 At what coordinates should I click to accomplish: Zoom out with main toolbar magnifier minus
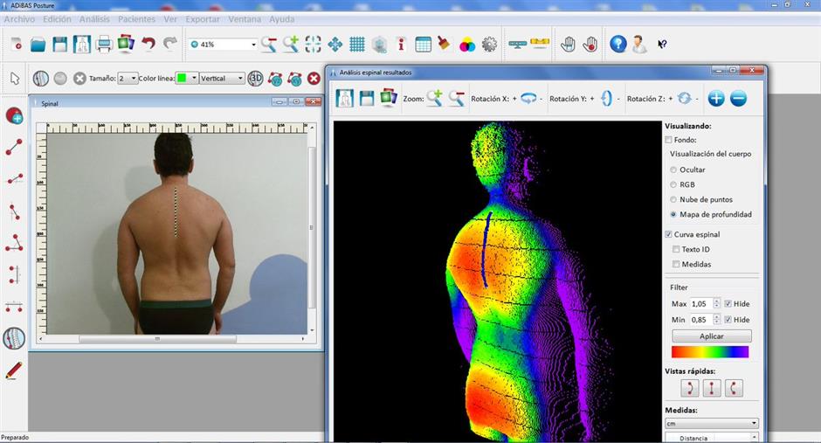tap(269, 44)
